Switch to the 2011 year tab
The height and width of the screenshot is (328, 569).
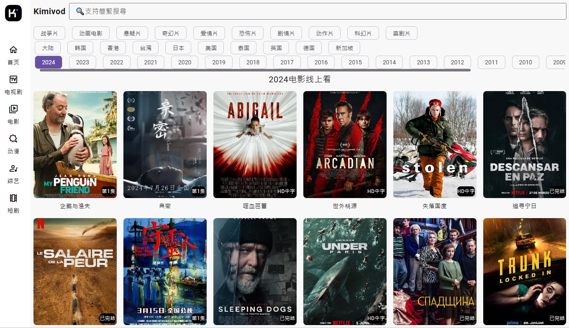pyautogui.click(x=492, y=62)
